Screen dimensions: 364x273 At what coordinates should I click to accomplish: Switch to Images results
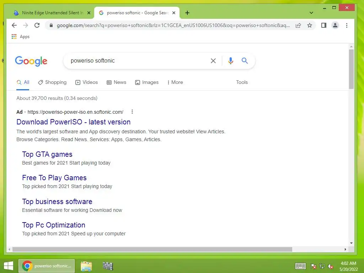[x=147, y=82]
